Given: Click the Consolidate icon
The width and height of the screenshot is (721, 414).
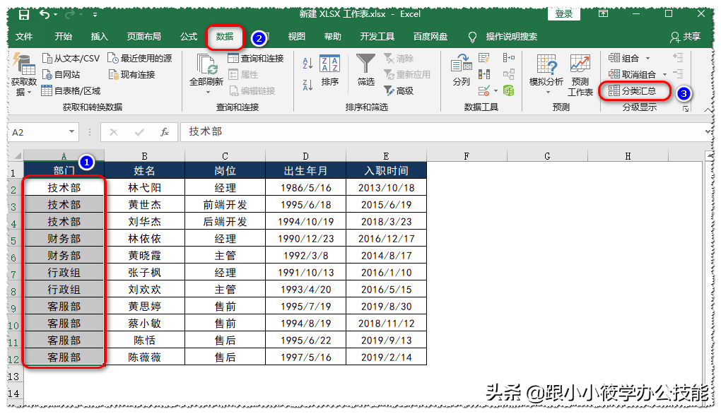Looking at the screenshot, I should pos(508,58).
